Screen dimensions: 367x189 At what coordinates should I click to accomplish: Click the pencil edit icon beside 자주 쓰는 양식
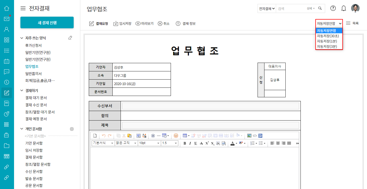pos(70,38)
